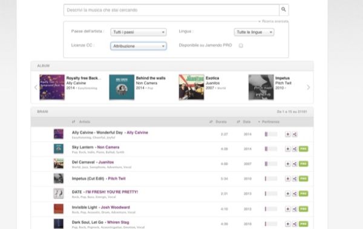363x229 pixels.
Task: Click the search magnifier icon button
Action: tap(284, 10)
